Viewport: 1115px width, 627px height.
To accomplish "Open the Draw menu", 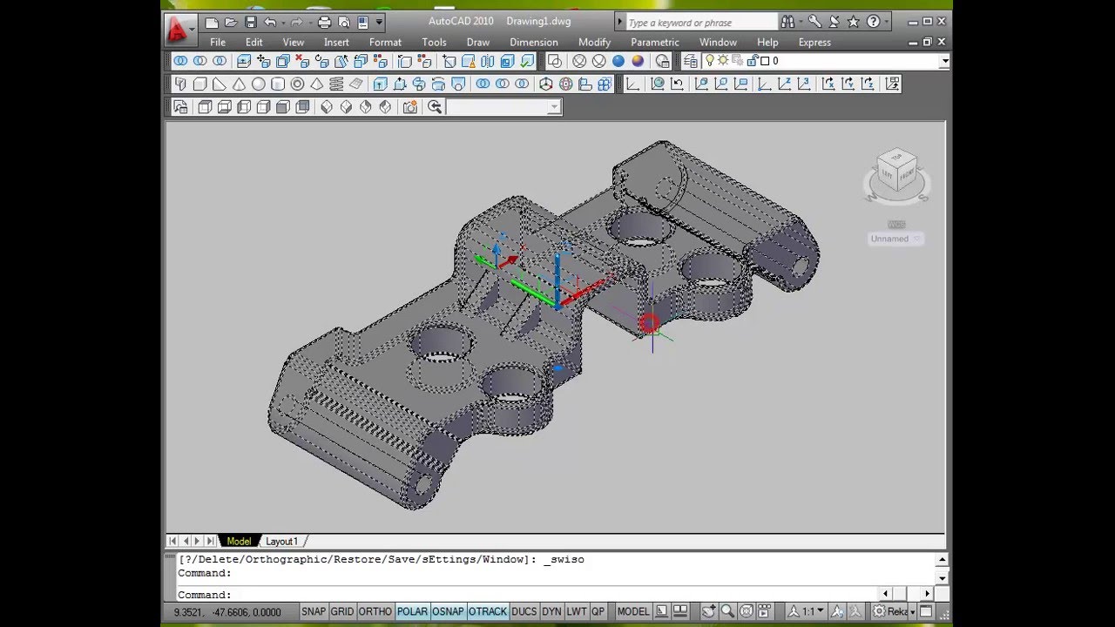I will pos(477,42).
